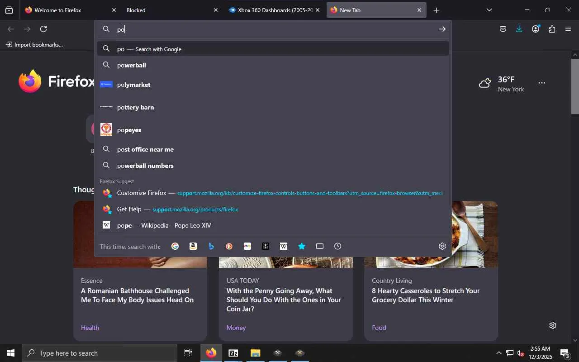
Task: Search this time with Google icon
Action: coord(175,246)
